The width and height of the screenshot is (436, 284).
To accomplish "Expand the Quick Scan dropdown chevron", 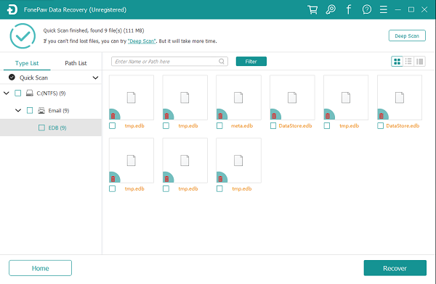I will click(x=95, y=78).
